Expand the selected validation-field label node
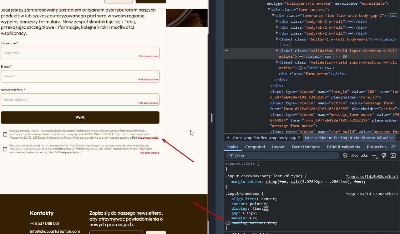The width and height of the screenshot is (400, 234). coord(277,50)
